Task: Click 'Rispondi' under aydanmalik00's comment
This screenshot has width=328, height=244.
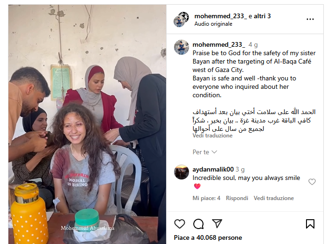Action: [237, 198]
